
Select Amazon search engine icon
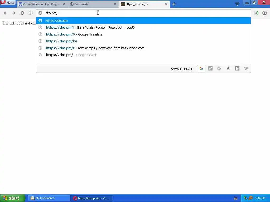point(228,69)
